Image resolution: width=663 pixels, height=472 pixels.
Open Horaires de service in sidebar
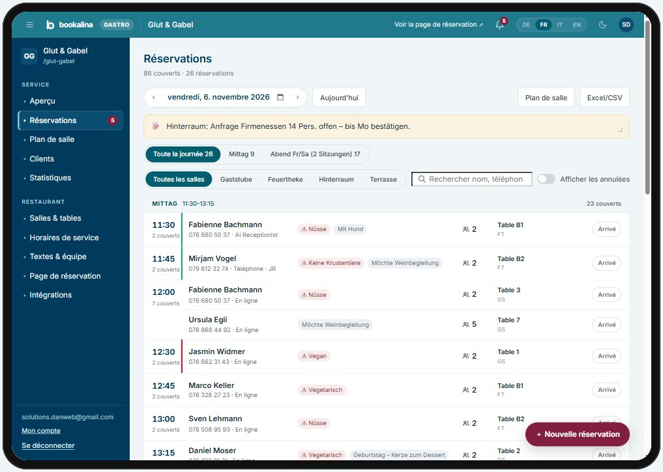70,238
